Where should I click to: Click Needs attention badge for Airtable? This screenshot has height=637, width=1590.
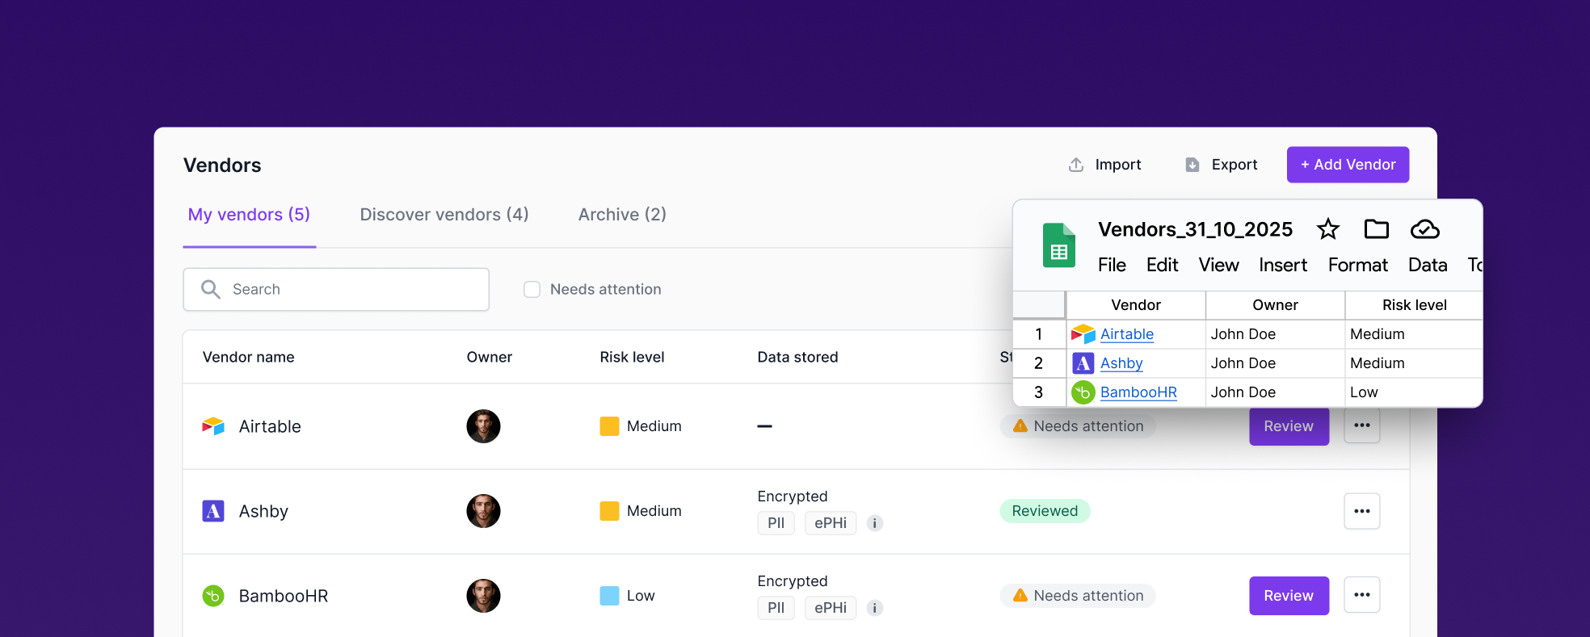tap(1078, 425)
